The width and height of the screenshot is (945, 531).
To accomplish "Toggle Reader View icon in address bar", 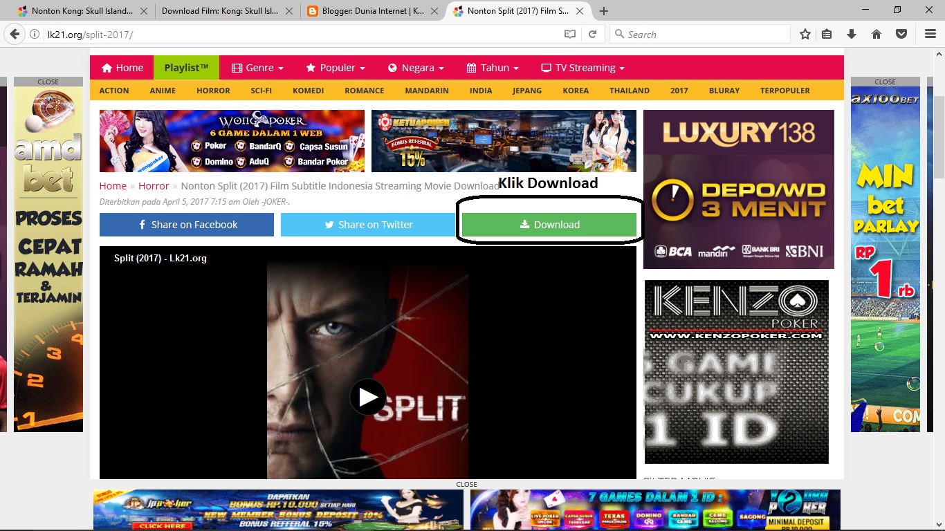I will pos(569,34).
